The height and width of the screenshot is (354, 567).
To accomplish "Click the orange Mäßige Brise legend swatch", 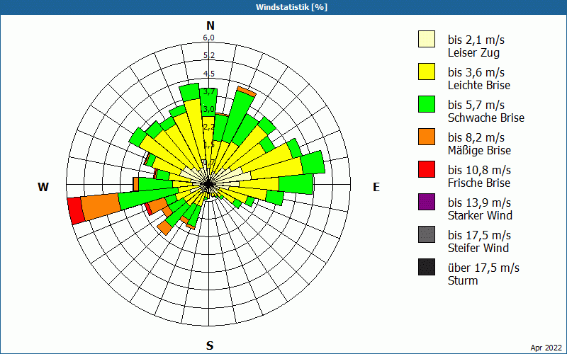I will (x=427, y=137).
